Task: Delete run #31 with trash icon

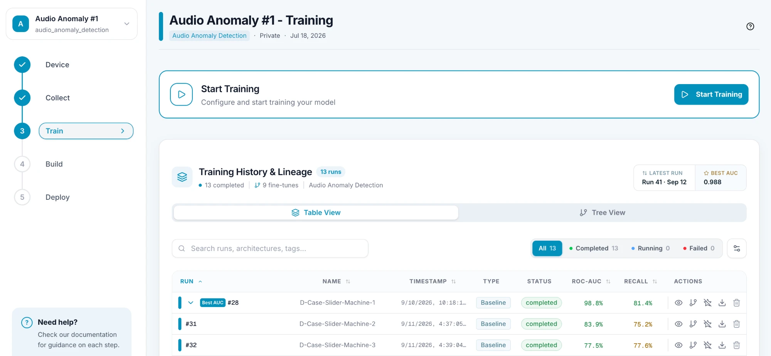Action: point(736,324)
